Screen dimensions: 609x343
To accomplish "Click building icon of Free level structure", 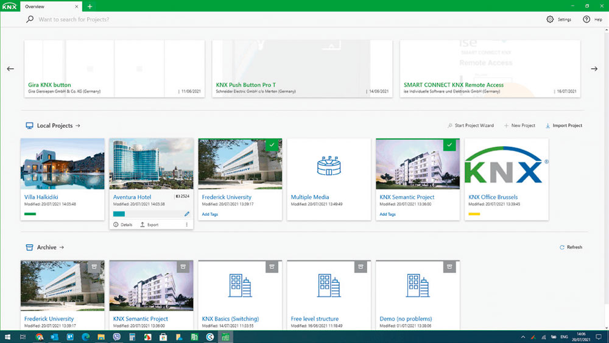I will click(329, 286).
